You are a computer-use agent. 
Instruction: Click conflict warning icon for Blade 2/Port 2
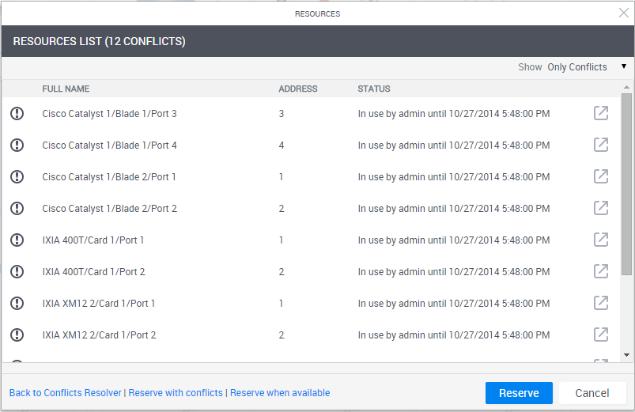pos(17,209)
